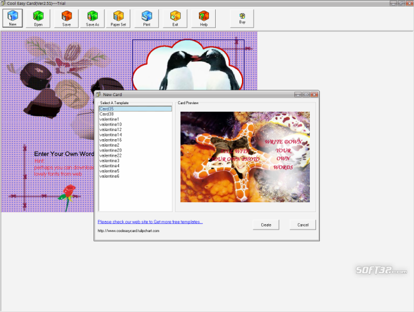Click the Create button
The image size is (414, 312).
(266, 225)
